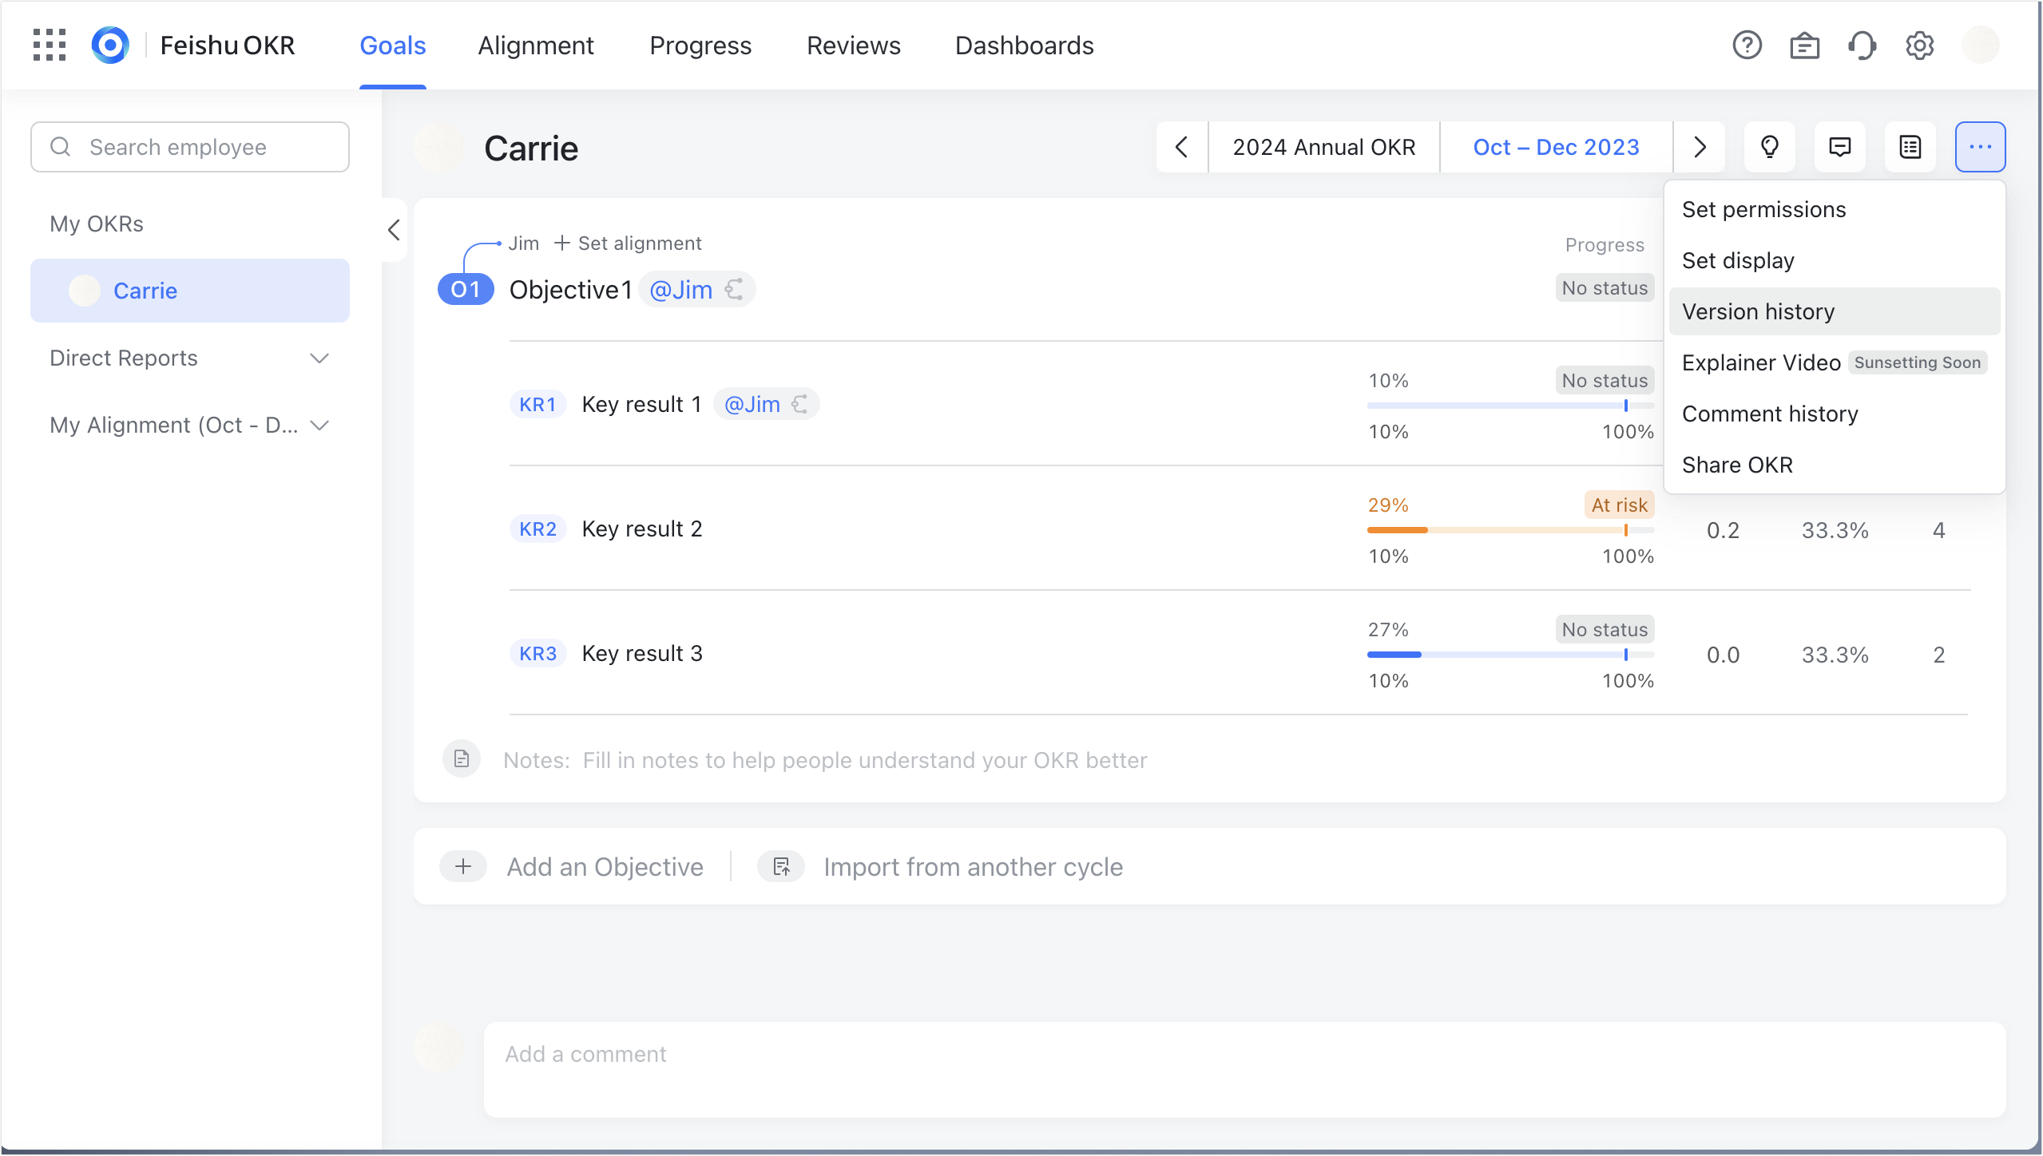Click Import from another cycle
The width and height of the screenshot is (2043, 1156).
[x=974, y=867]
